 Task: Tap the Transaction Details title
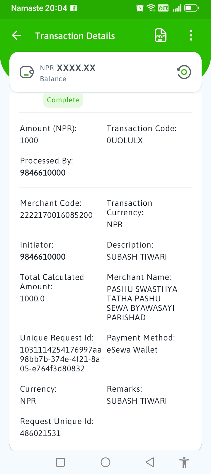click(x=75, y=36)
